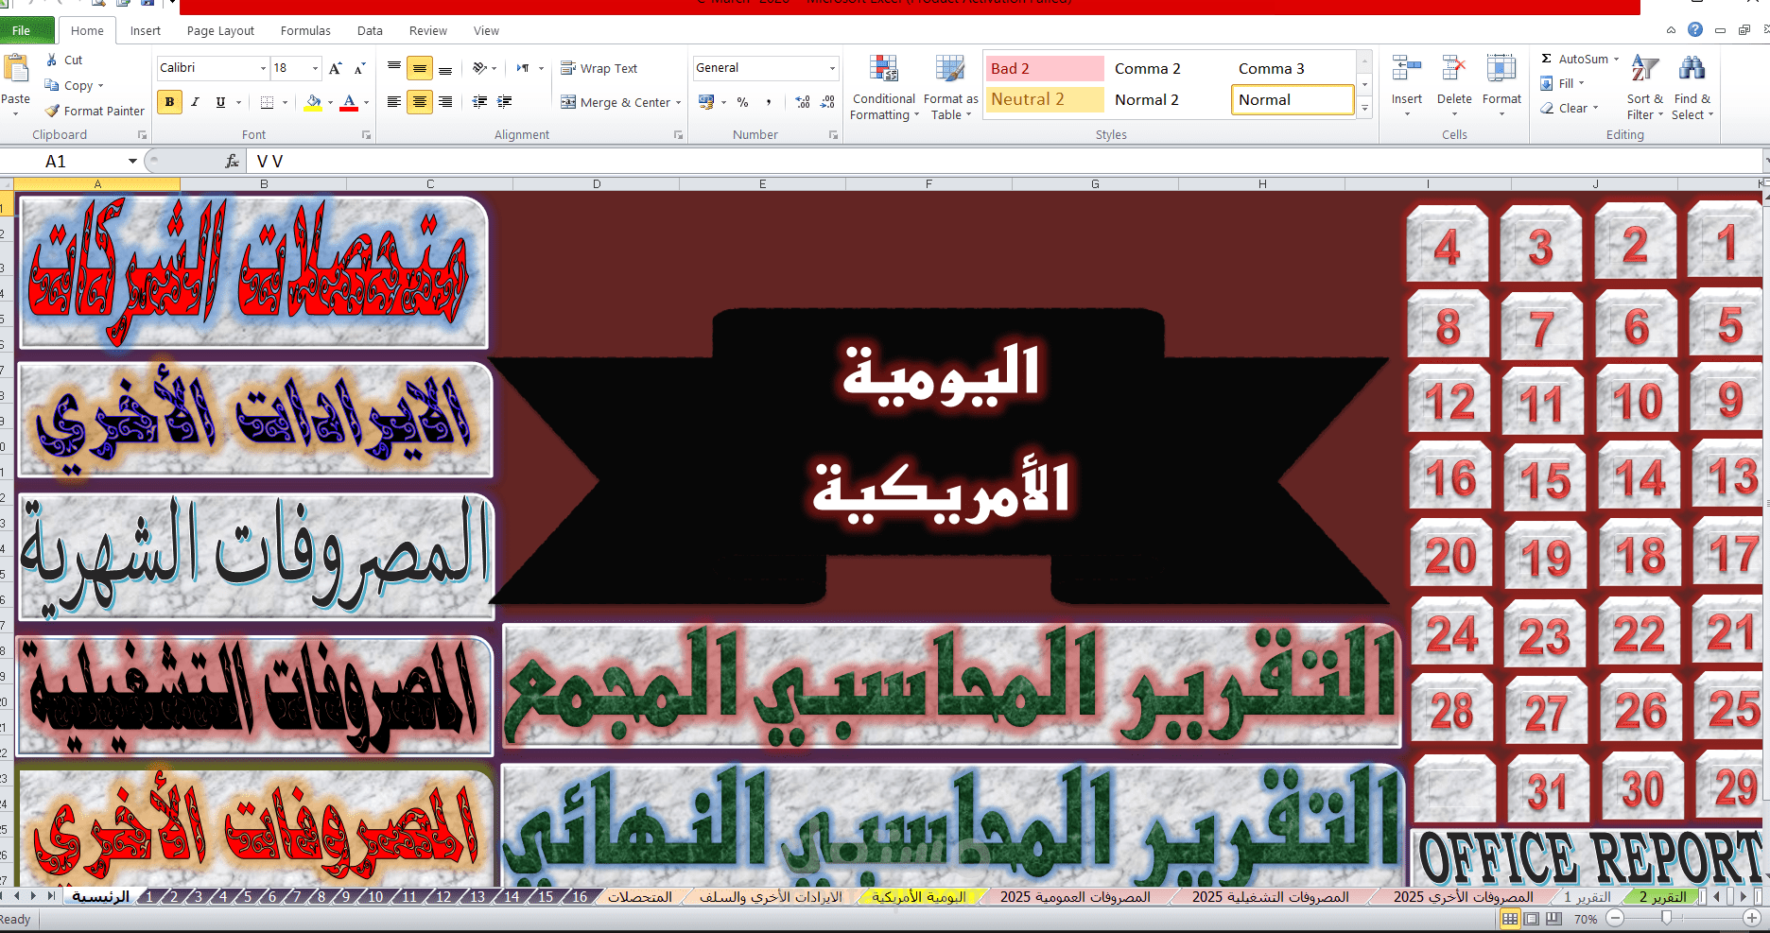Apply comma style number format

coord(769,102)
